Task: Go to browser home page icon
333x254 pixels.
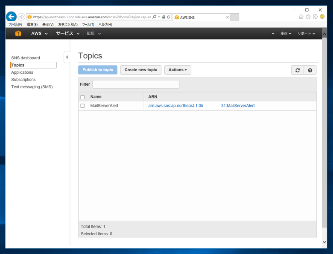Action: [301, 17]
